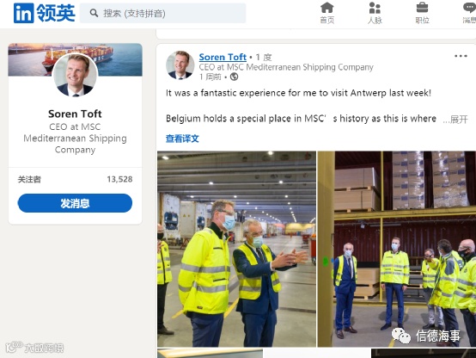
Task: Click the search input field
Action: pyautogui.click(x=162, y=13)
